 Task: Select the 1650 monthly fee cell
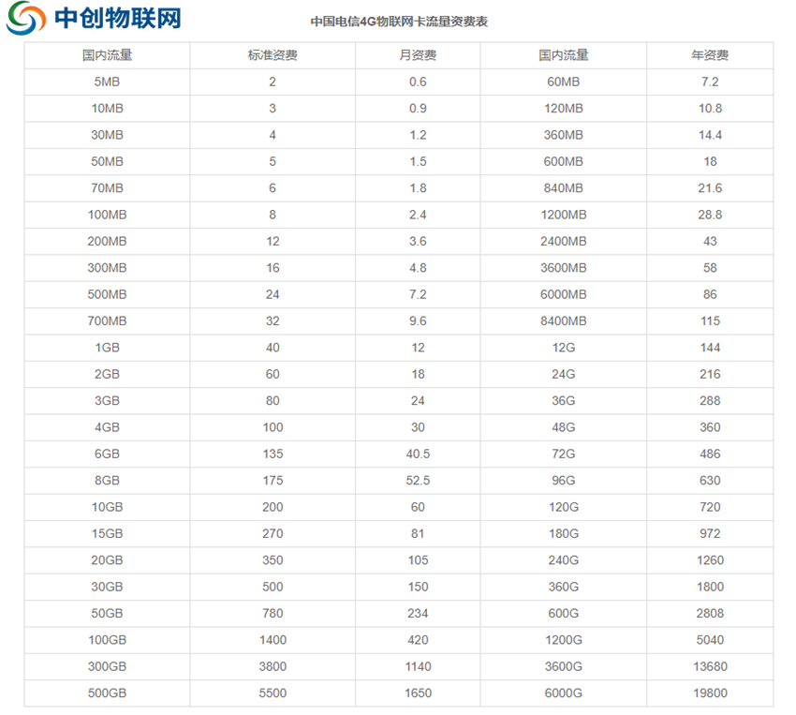point(418,693)
